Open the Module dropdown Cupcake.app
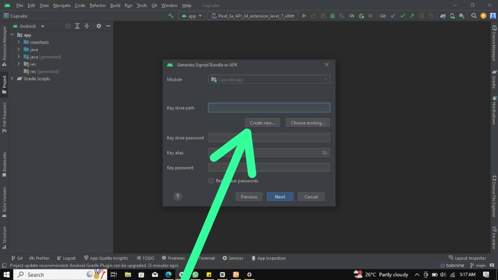 pos(269,79)
